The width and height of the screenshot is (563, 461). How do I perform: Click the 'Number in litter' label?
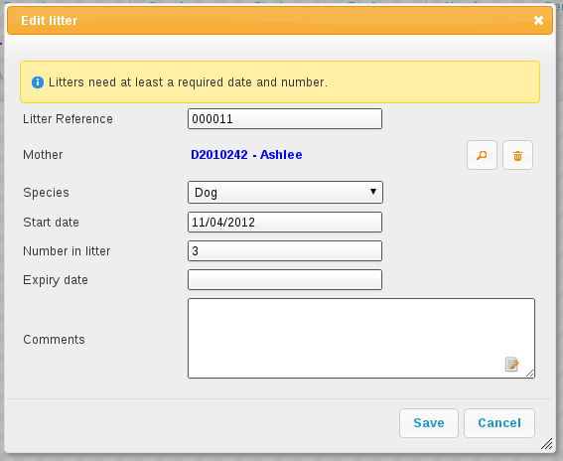tap(67, 251)
